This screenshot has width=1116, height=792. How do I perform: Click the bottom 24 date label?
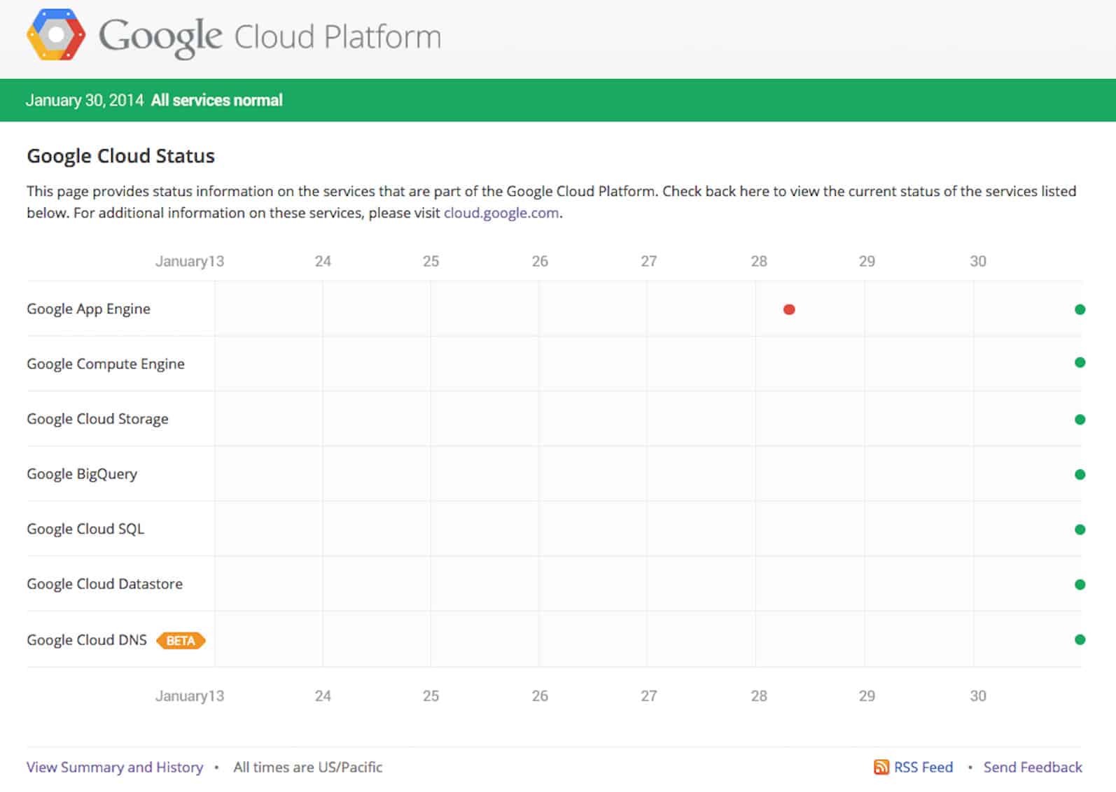pyautogui.click(x=323, y=695)
